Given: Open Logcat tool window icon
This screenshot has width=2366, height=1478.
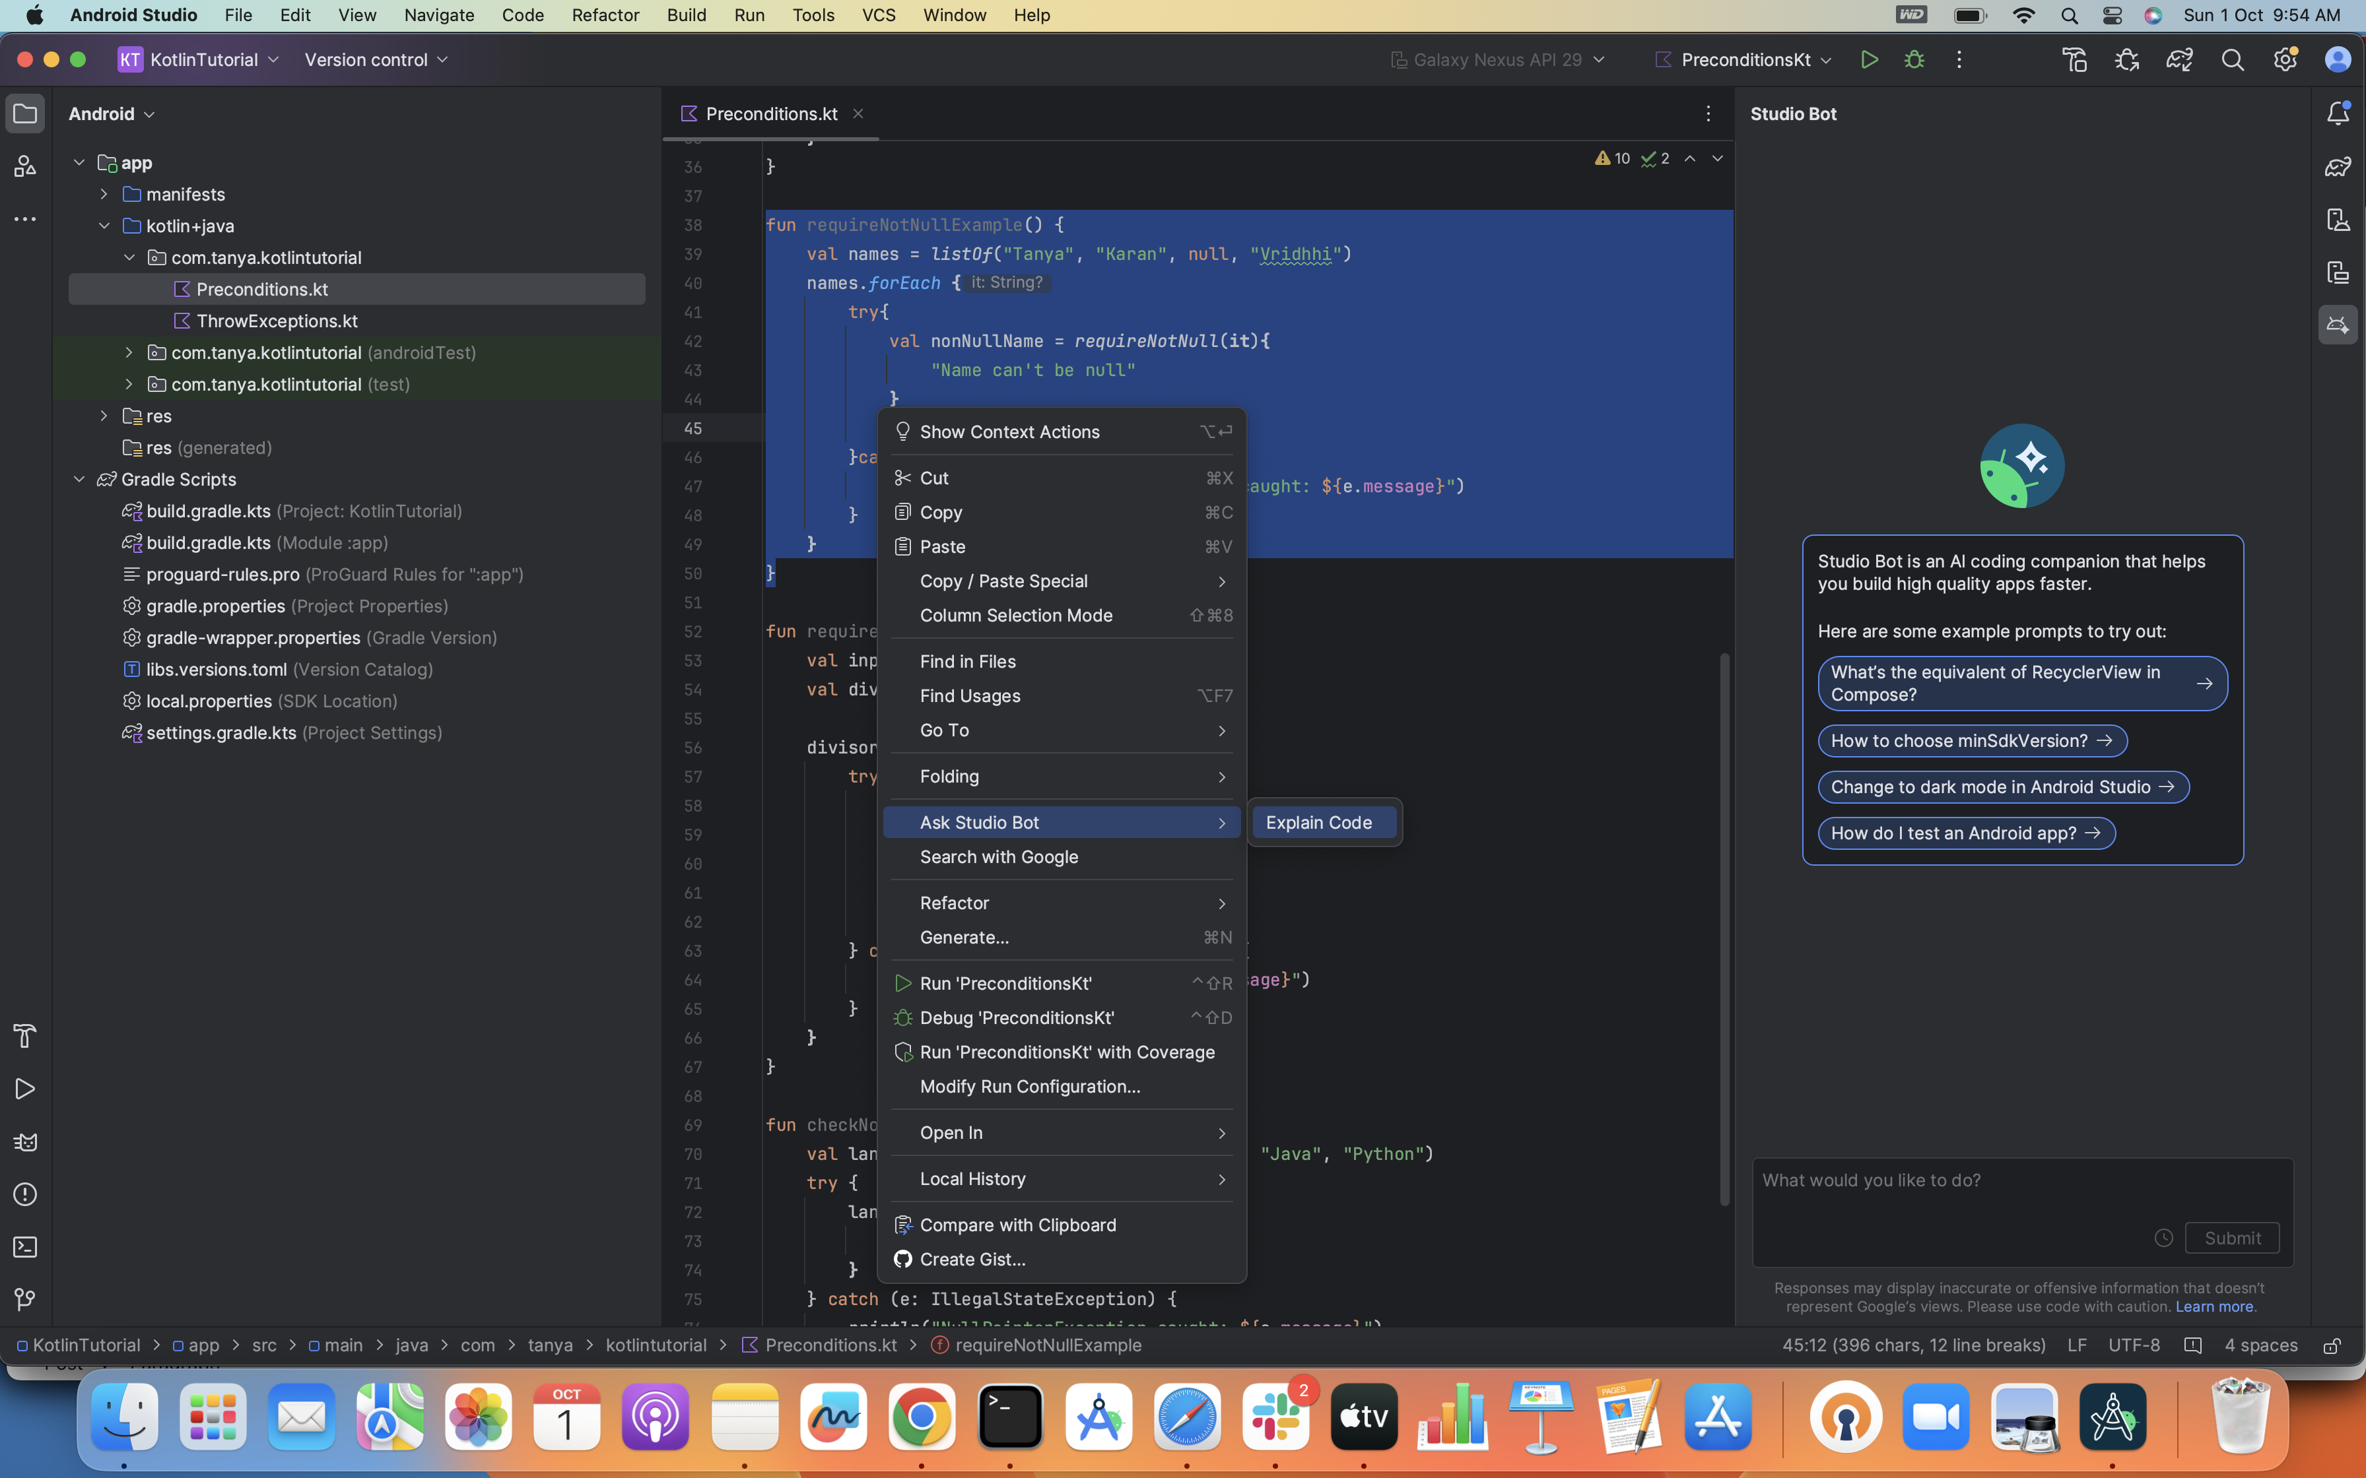Looking at the screenshot, I should pos(26,1141).
